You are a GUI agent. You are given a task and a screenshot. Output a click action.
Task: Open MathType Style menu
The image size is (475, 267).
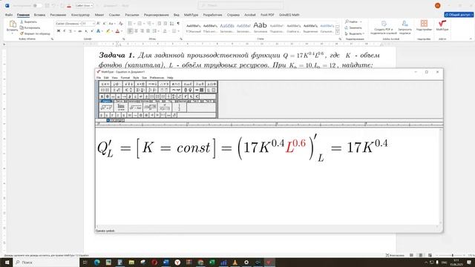coord(136,78)
